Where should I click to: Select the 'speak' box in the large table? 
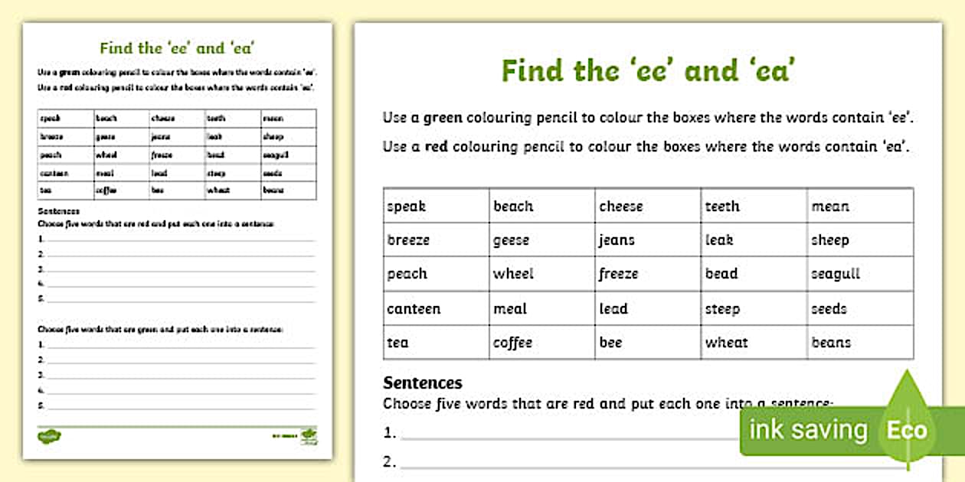point(436,207)
